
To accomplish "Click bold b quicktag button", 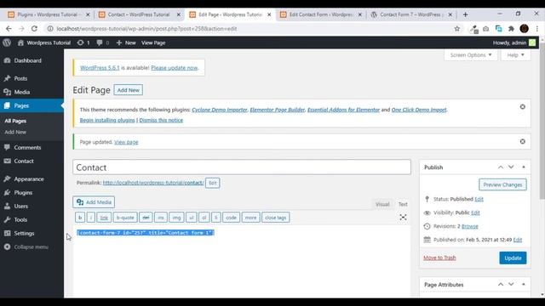I will (80, 218).
